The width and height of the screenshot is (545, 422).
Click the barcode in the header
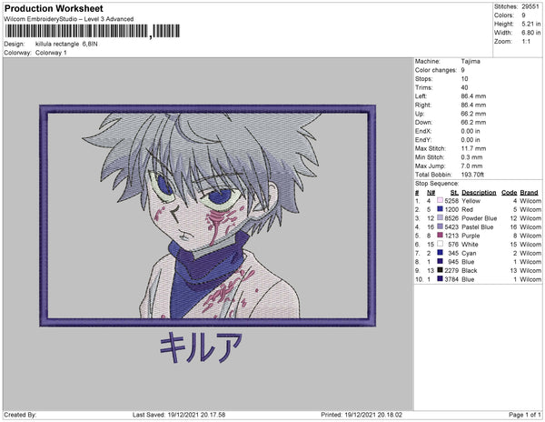(x=93, y=31)
